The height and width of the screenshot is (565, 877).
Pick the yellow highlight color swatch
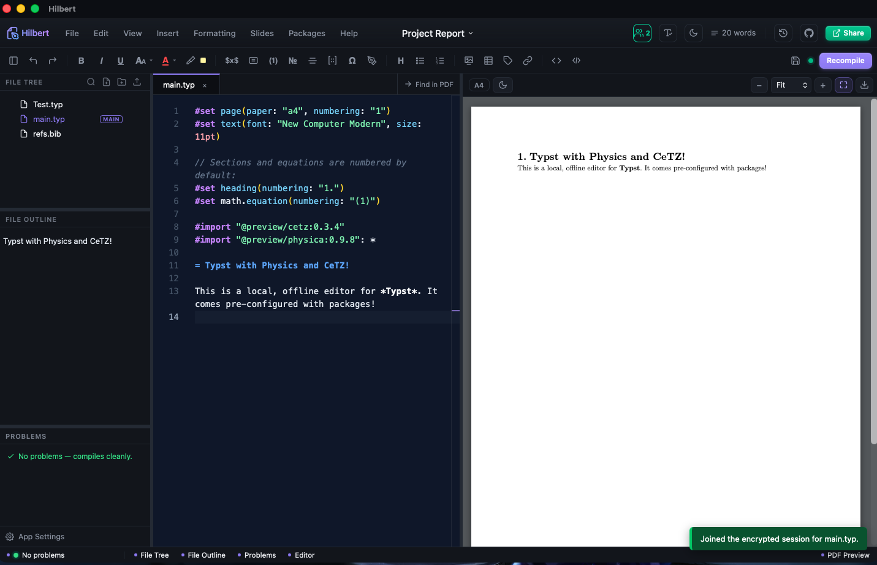(x=203, y=61)
